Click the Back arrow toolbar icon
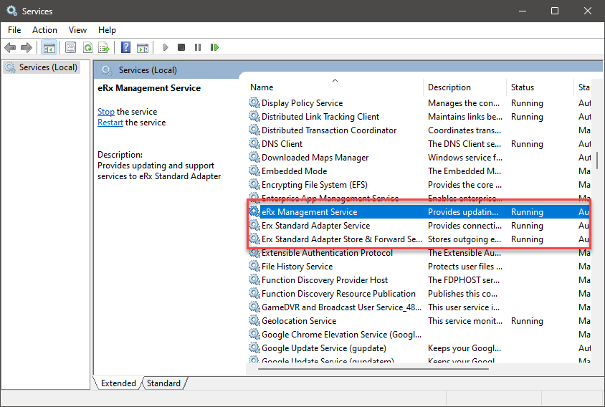Image resolution: width=605 pixels, height=407 pixels. click(x=10, y=47)
